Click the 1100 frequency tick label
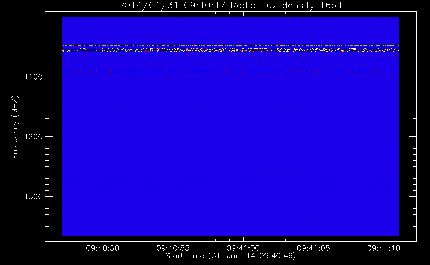The width and height of the screenshot is (430, 265). (x=33, y=77)
